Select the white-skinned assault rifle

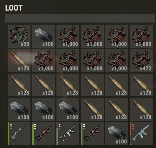pos(68,134)
